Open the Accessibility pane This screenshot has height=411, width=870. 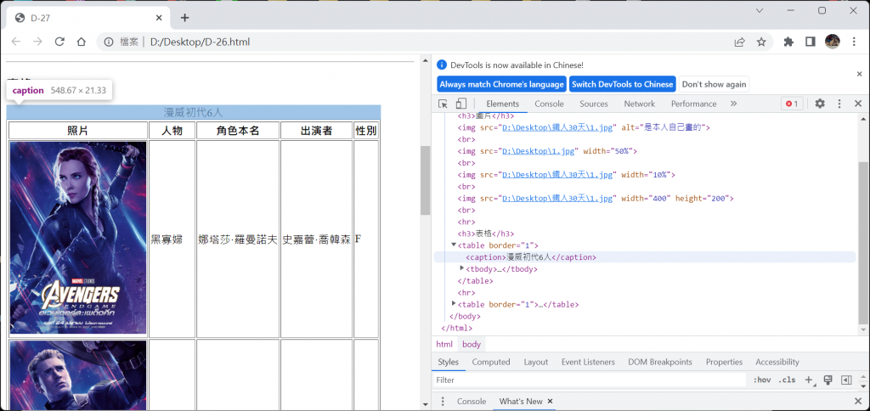click(777, 362)
